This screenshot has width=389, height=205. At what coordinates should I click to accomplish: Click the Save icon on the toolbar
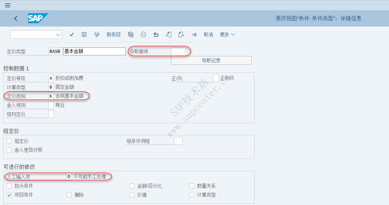click(x=84, y=34)
